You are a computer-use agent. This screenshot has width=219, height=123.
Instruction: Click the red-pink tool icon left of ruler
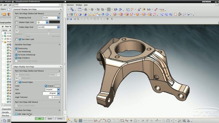click(156, 10)
